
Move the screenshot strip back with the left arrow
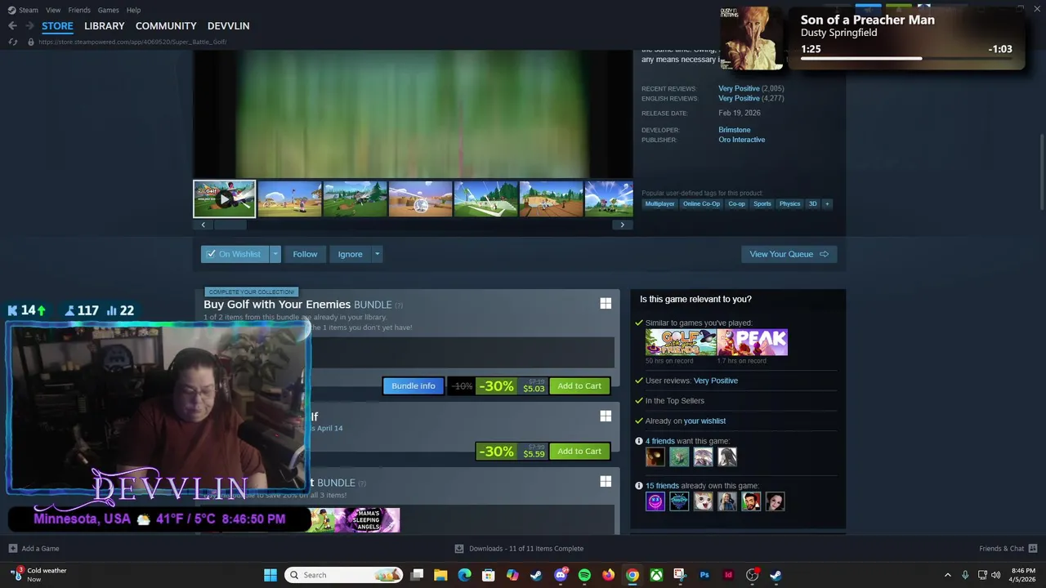pyautogui.click(x=203, y=225)
